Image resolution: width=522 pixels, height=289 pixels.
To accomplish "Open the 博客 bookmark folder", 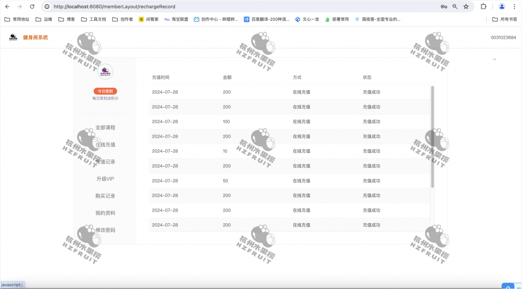I will click(67, 19).
